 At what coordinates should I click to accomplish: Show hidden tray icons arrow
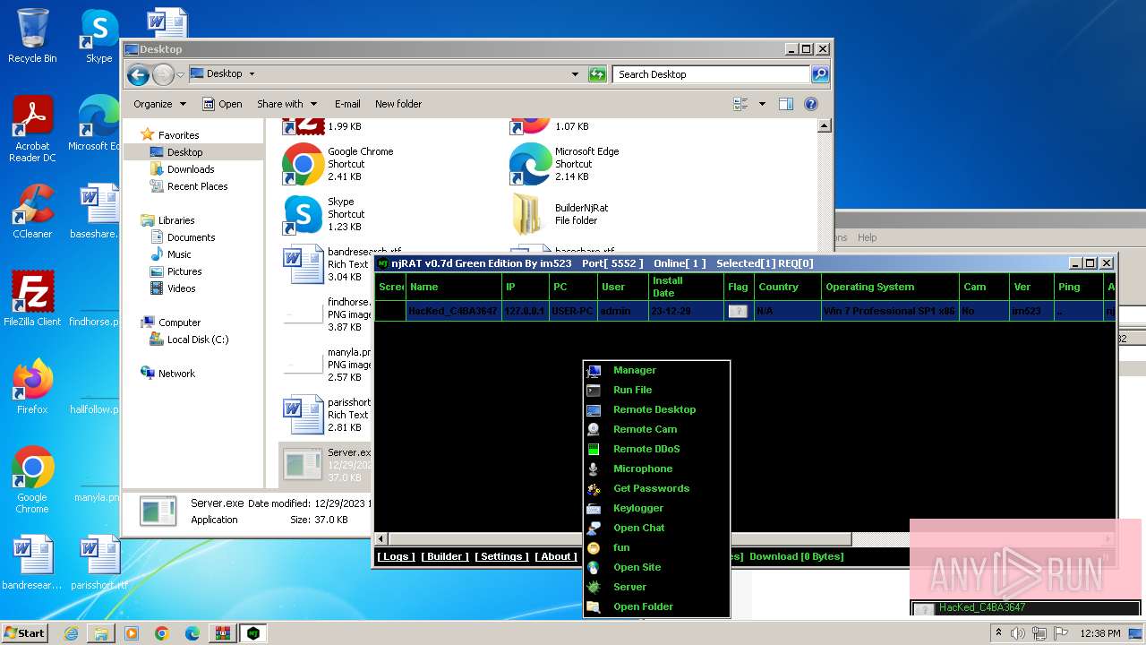point(998,633)
